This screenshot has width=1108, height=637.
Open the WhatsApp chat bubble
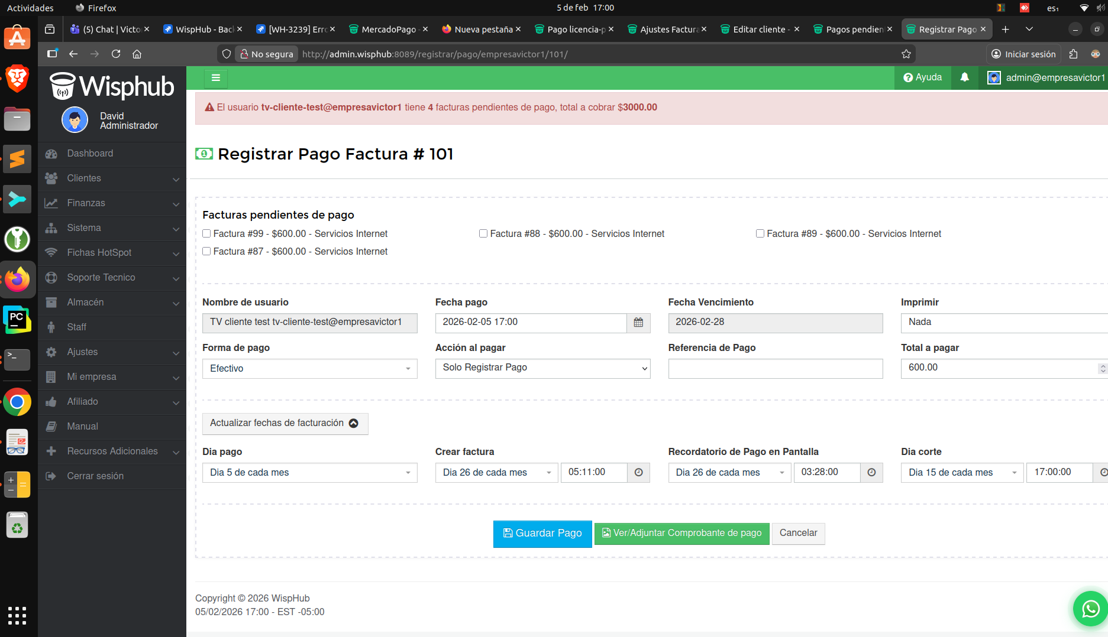click(x=1090, y=609)
